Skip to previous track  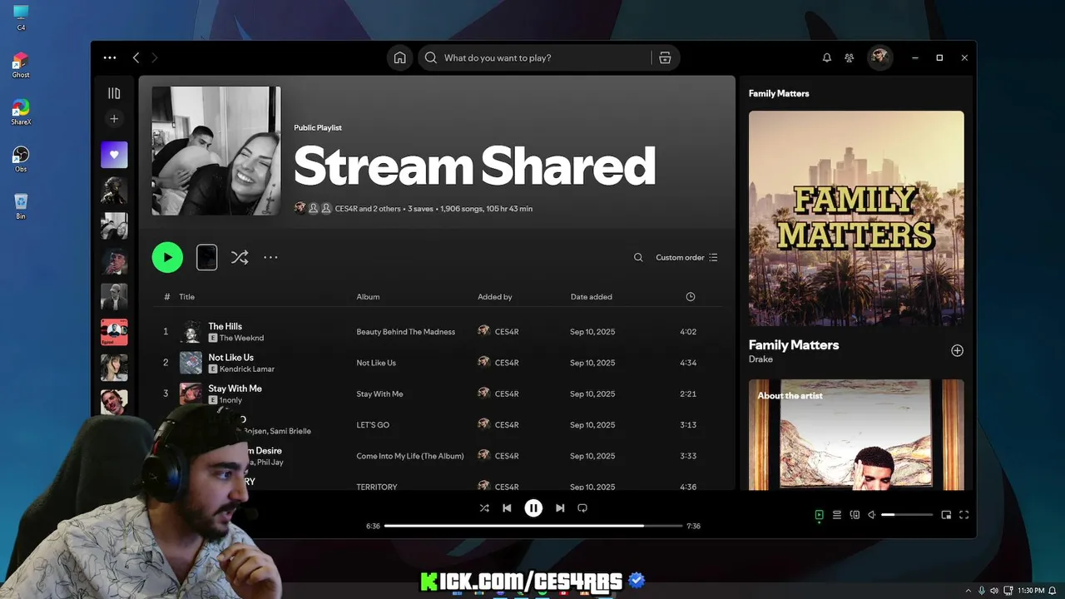[x=507, y=507]
